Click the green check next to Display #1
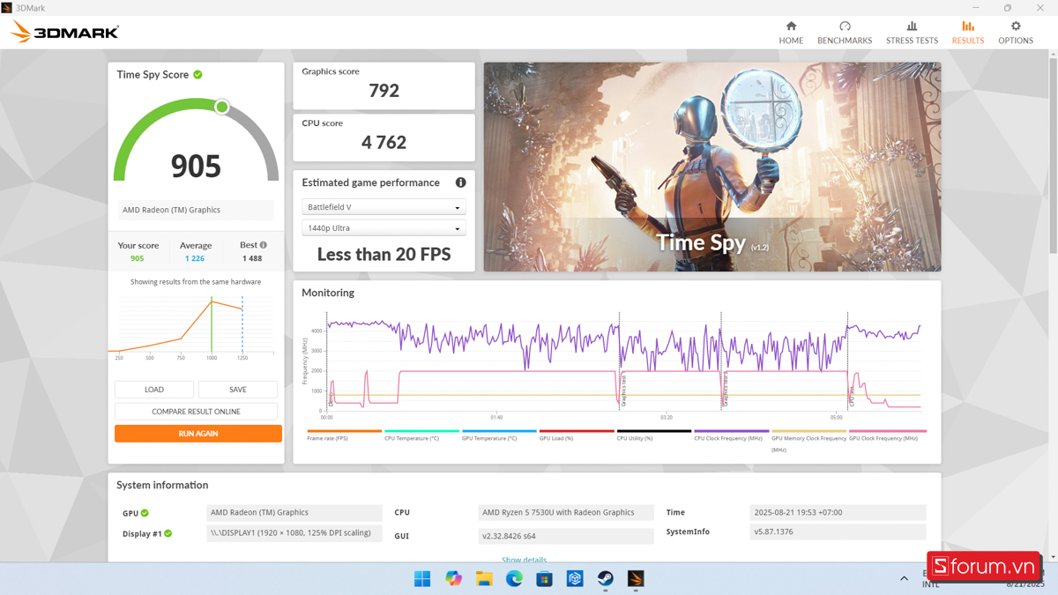The height and width of the screenshot is (595, 1058). [x=168, y=533]
